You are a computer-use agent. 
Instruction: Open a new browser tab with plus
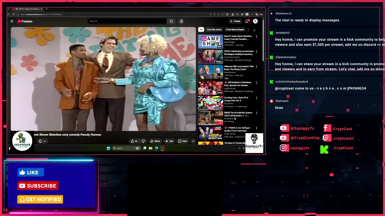click(46, 9)
